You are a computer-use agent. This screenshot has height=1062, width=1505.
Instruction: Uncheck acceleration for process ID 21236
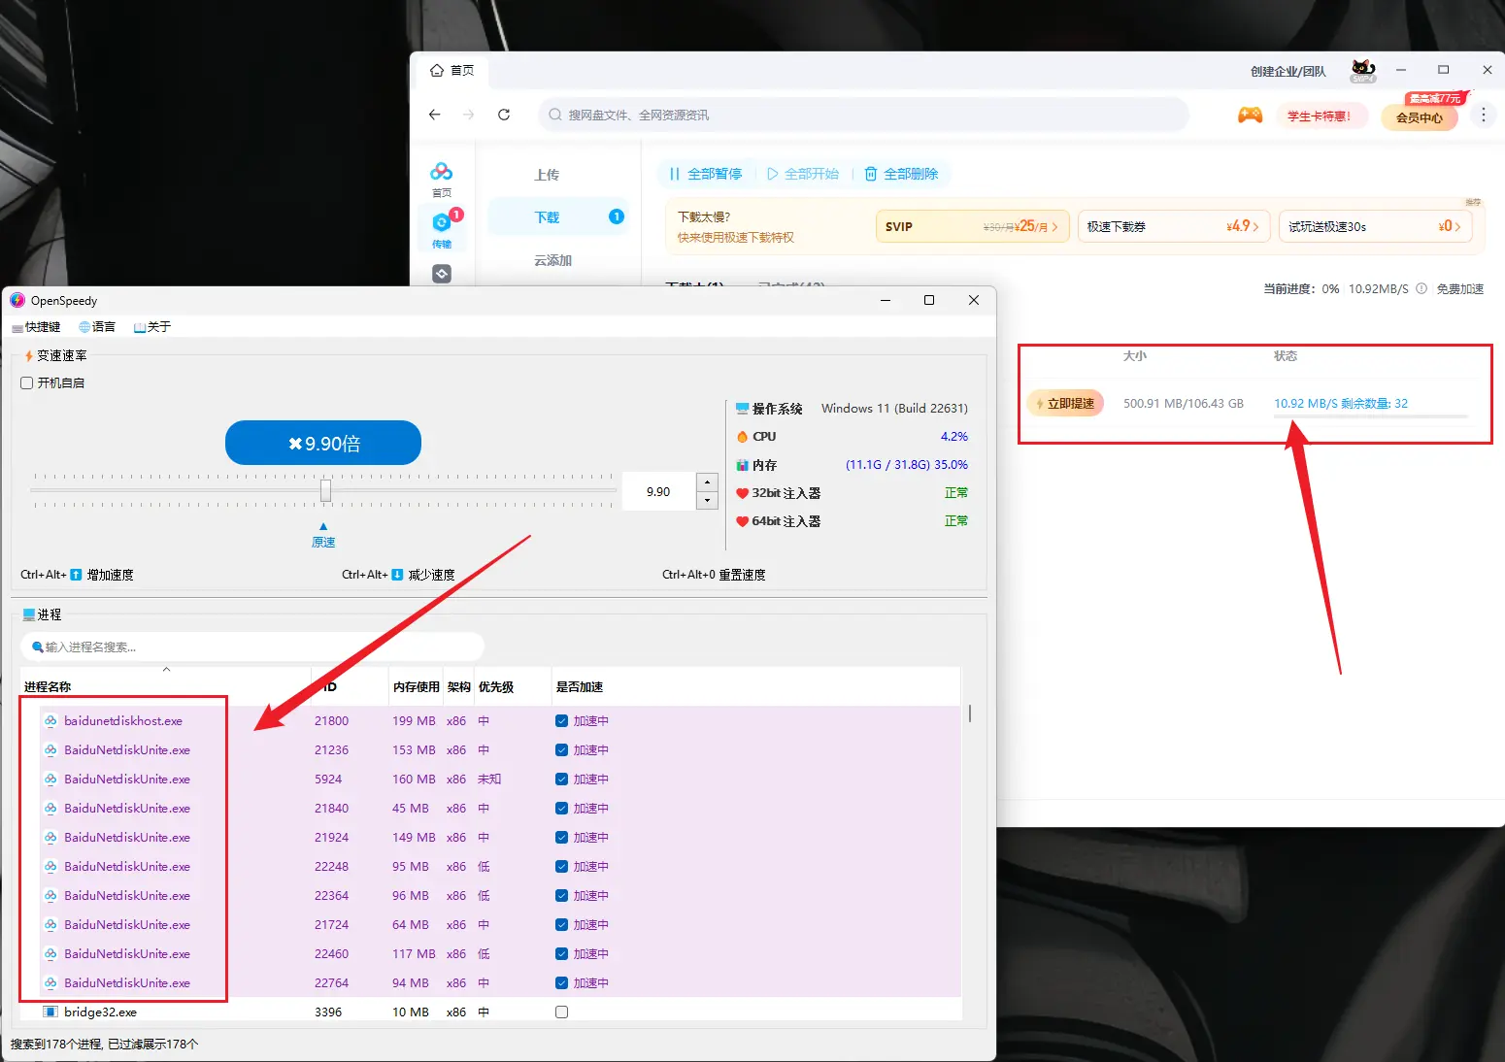tap(561, 750)
